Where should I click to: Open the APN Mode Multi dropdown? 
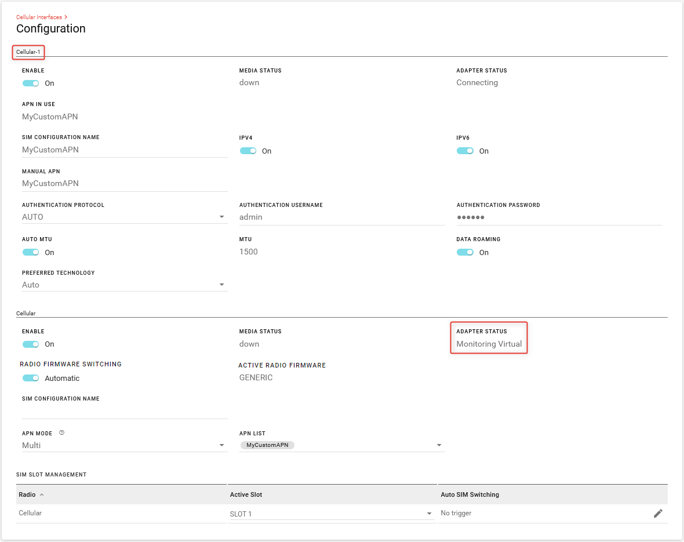point(125,445)
